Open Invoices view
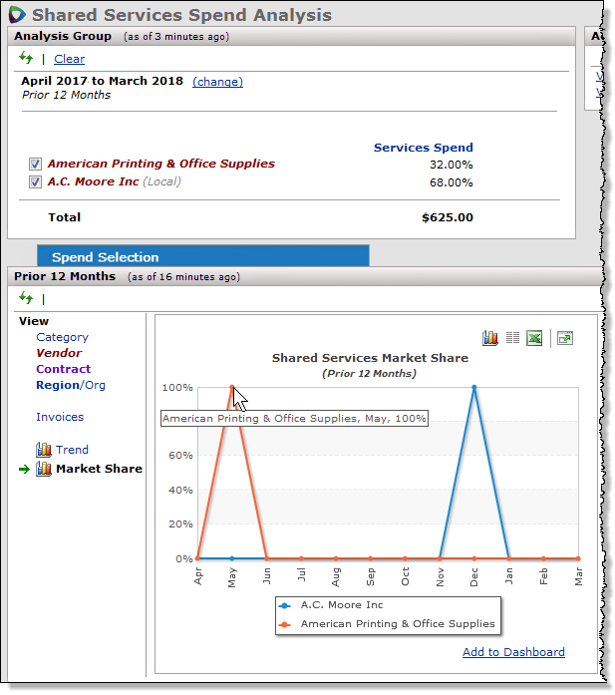This screenshot has width=615, height=695. point(60,417)
